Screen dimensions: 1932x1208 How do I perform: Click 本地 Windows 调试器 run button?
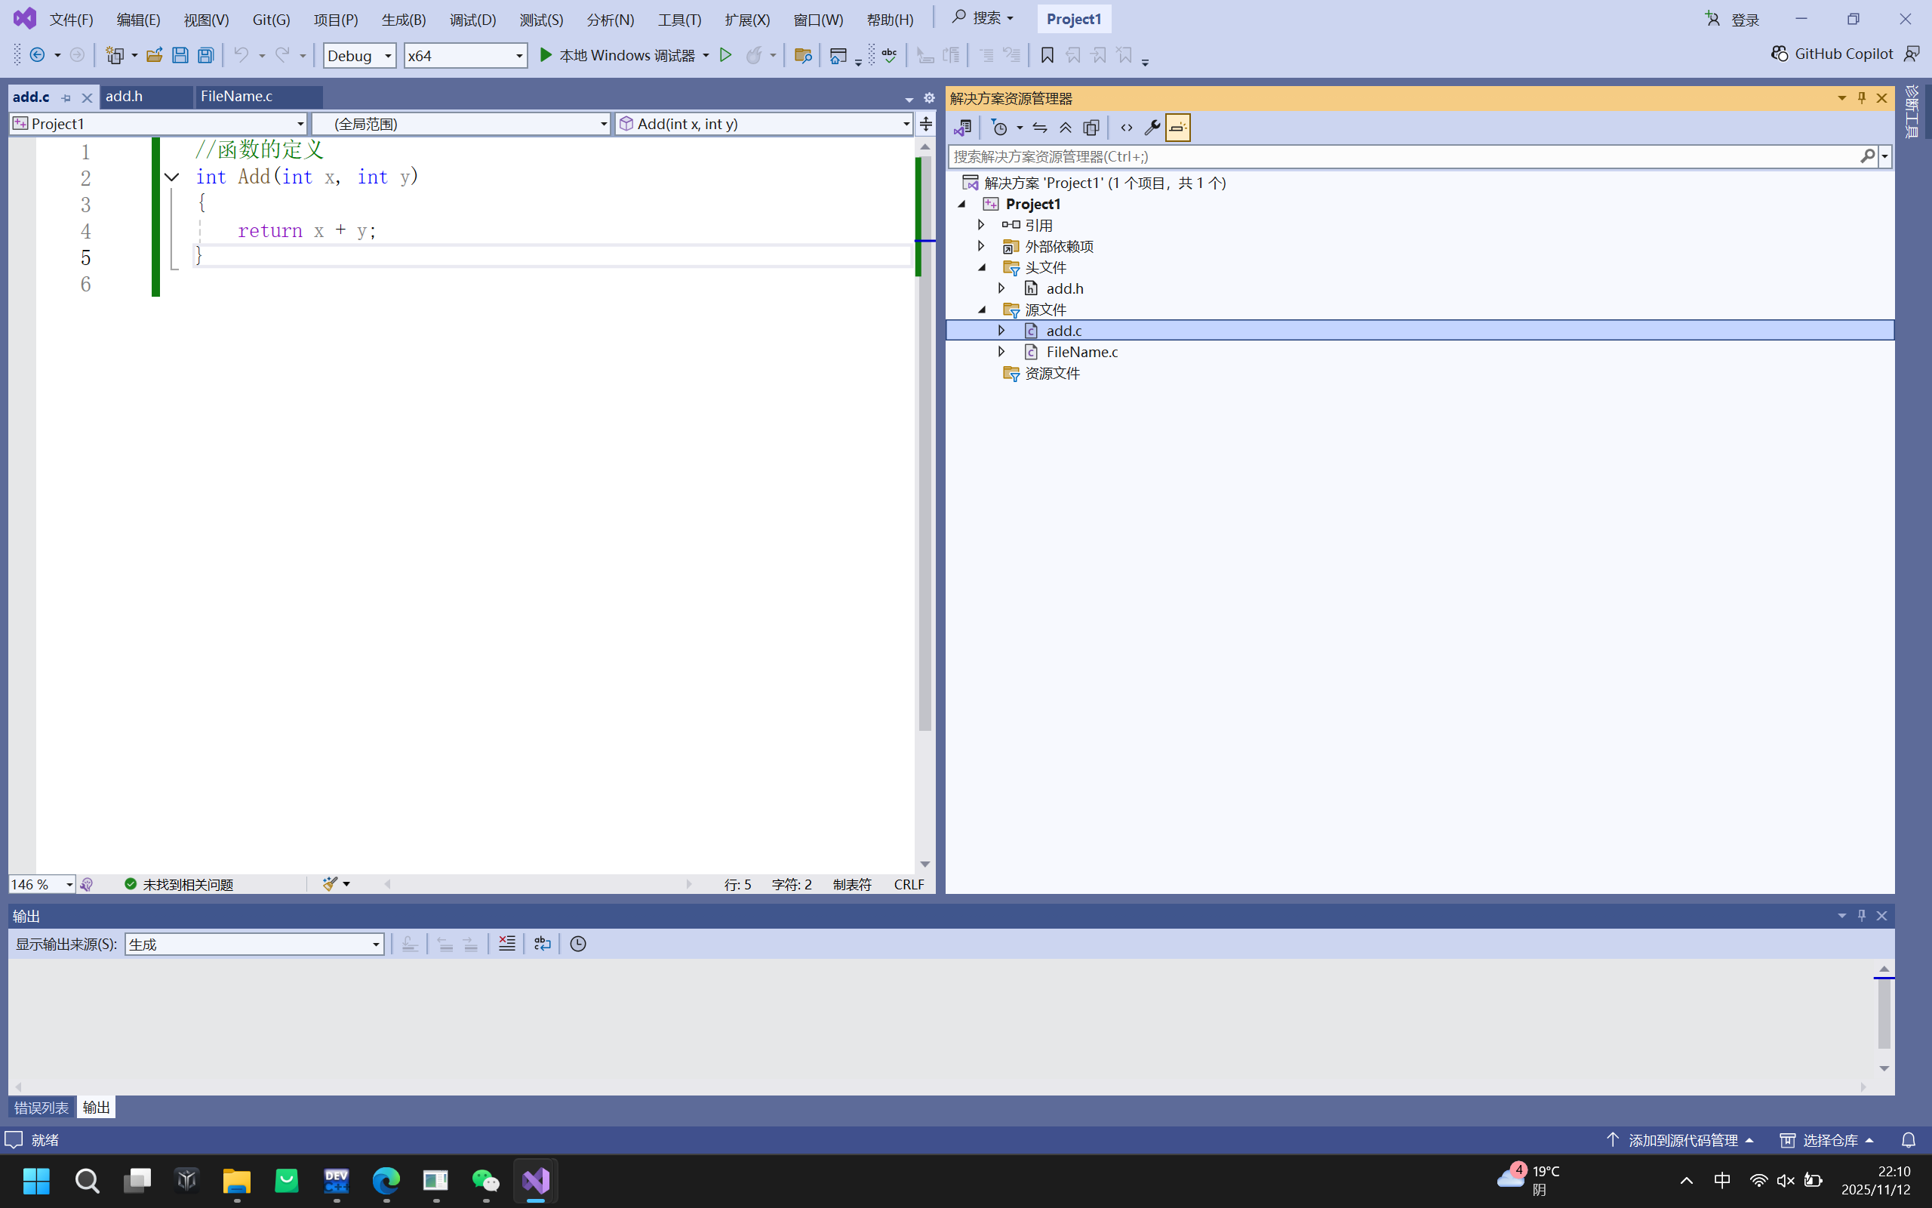[x=617, y=55]
